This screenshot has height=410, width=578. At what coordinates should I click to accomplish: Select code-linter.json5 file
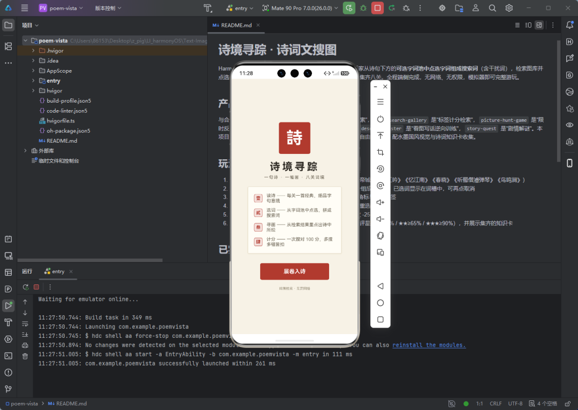click(63, 111)
